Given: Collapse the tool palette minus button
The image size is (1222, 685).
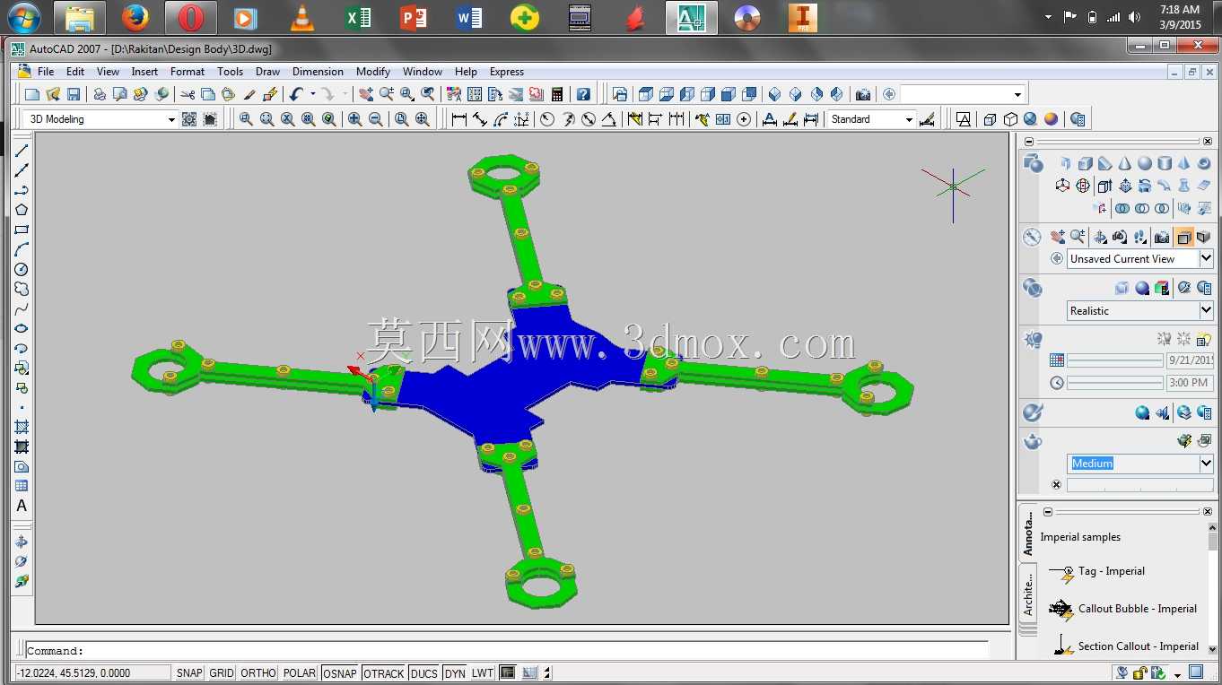Looking at the screenshot, I should [1050, 511].
